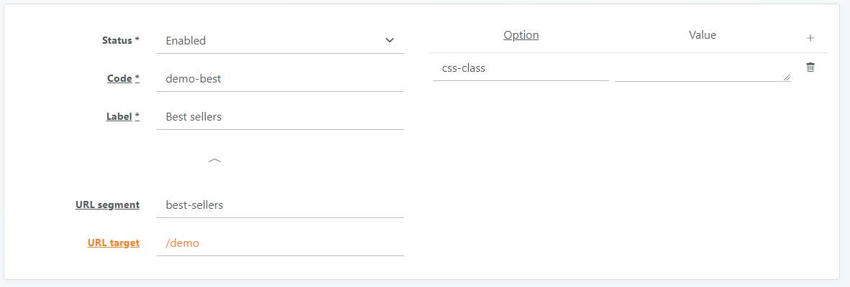Click the underlined URL segment label
This screenshot has width=850, height=287.
click(107, 204)
